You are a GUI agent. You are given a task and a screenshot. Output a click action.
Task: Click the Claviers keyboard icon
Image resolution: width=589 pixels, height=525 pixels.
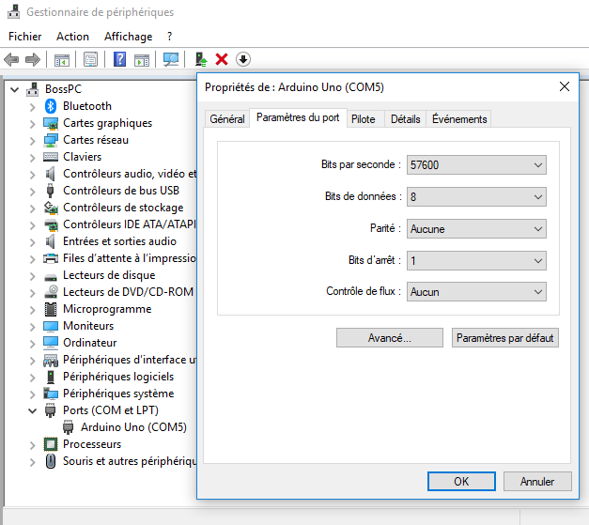click(51, 157)
